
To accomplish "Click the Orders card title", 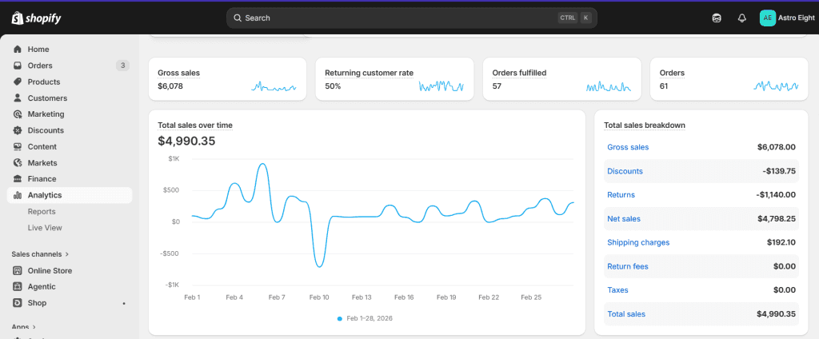I will pos(672,73).
